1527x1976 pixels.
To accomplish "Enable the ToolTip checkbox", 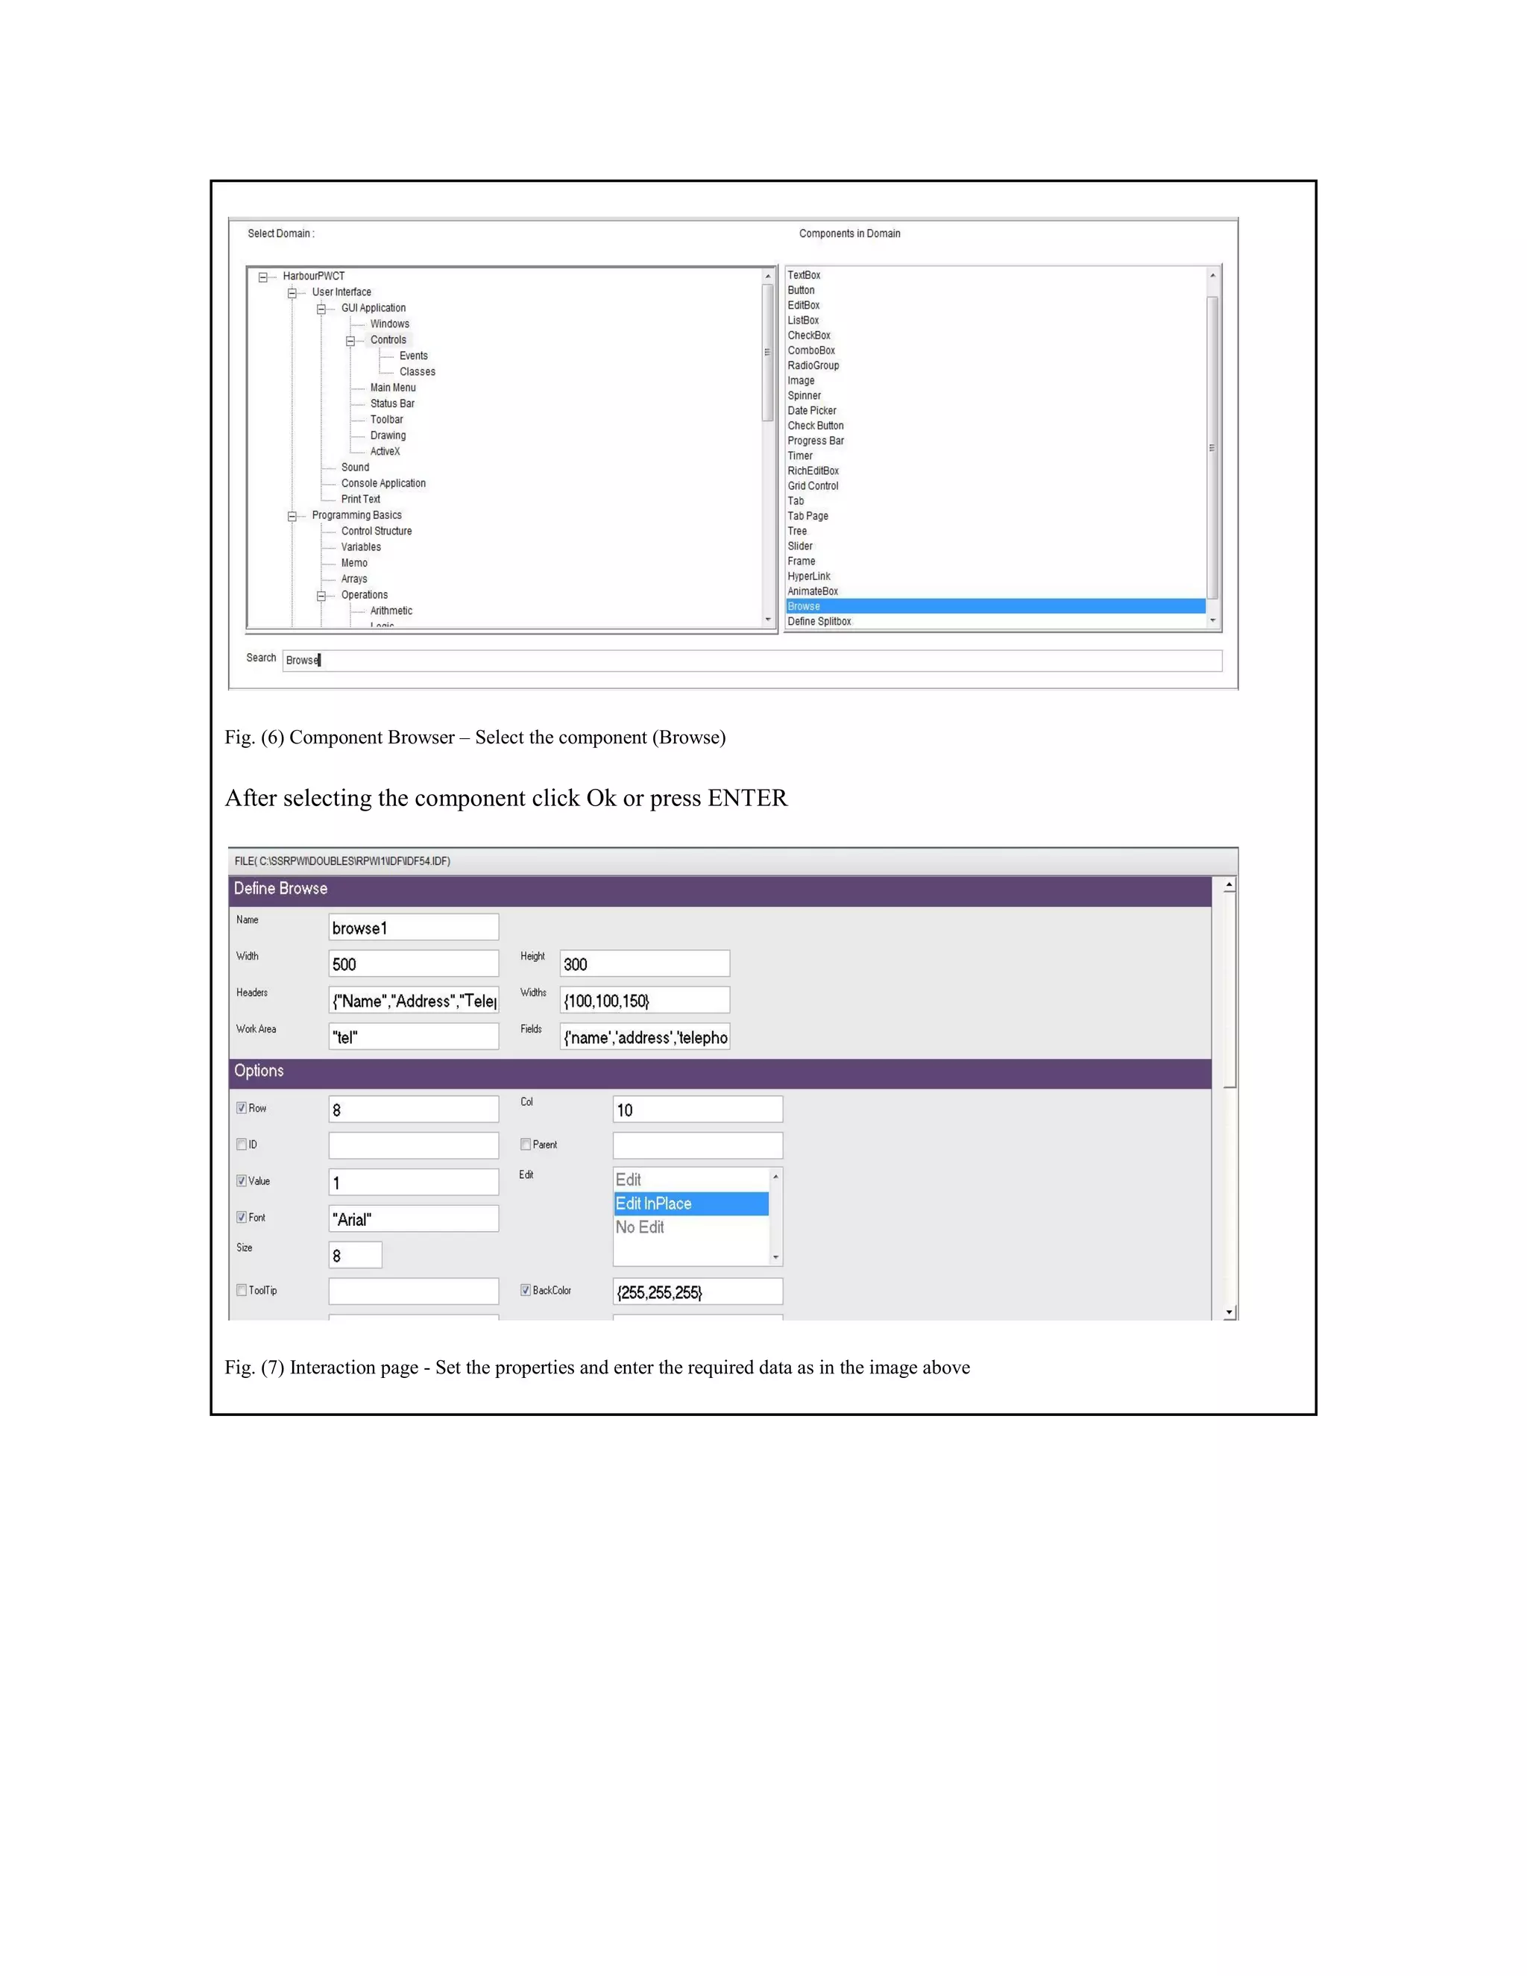I will coord(242,1290).
